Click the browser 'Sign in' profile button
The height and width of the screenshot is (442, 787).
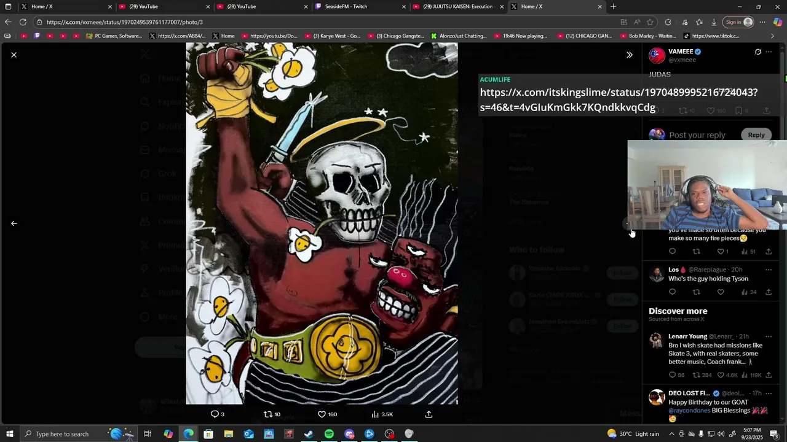(x=738, y=22)
